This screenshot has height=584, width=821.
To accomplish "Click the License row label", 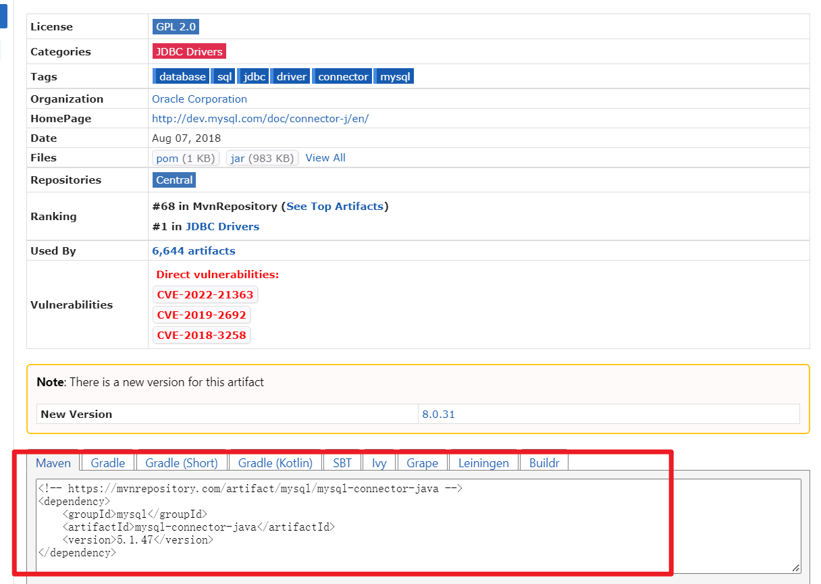I will click(51, 27).
